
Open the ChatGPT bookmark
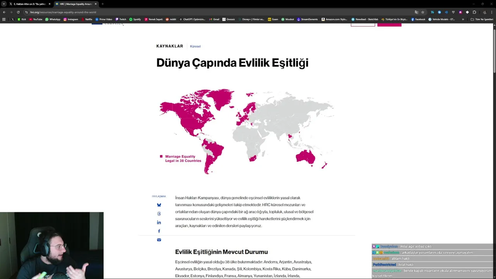click(x=192, y=19)
